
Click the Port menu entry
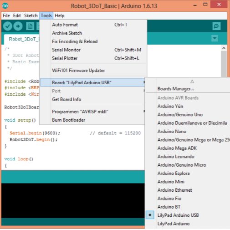coord(92,91)
